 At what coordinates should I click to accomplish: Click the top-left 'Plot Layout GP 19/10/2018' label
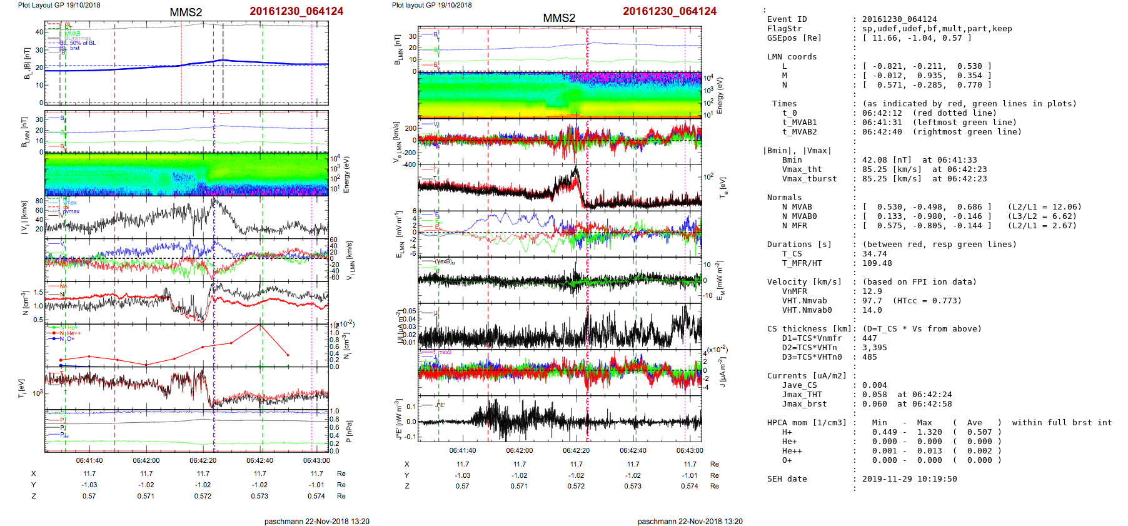(59, 5)
